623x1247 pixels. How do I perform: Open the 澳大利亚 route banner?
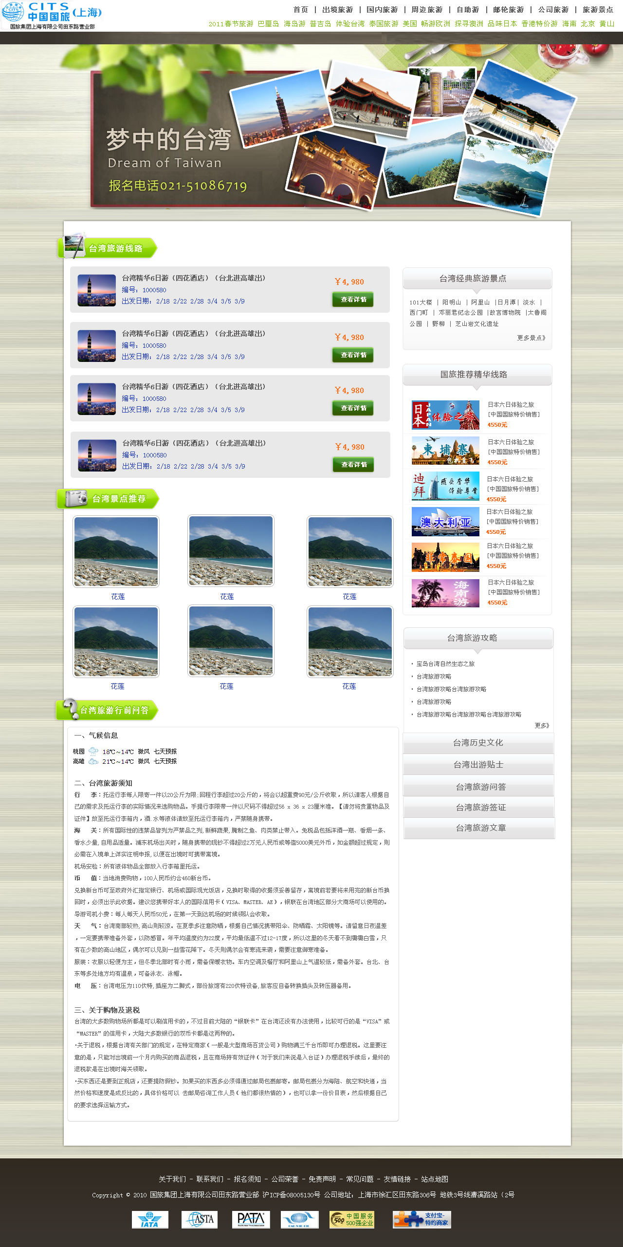445,522
